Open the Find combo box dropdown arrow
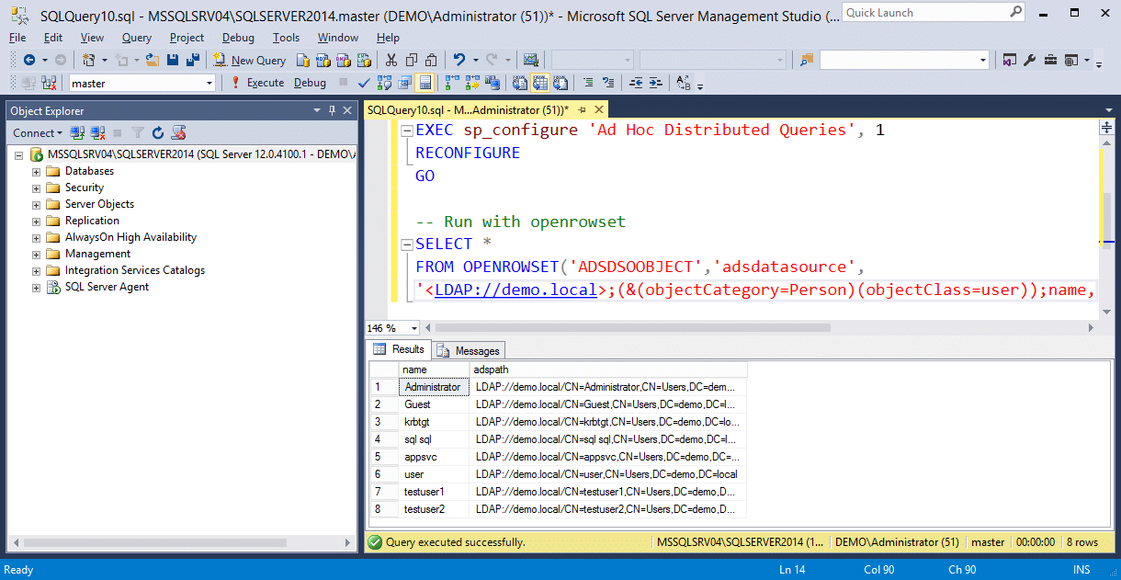Image resolution: width=1121 pixels, height=580 pixels. 982,60
